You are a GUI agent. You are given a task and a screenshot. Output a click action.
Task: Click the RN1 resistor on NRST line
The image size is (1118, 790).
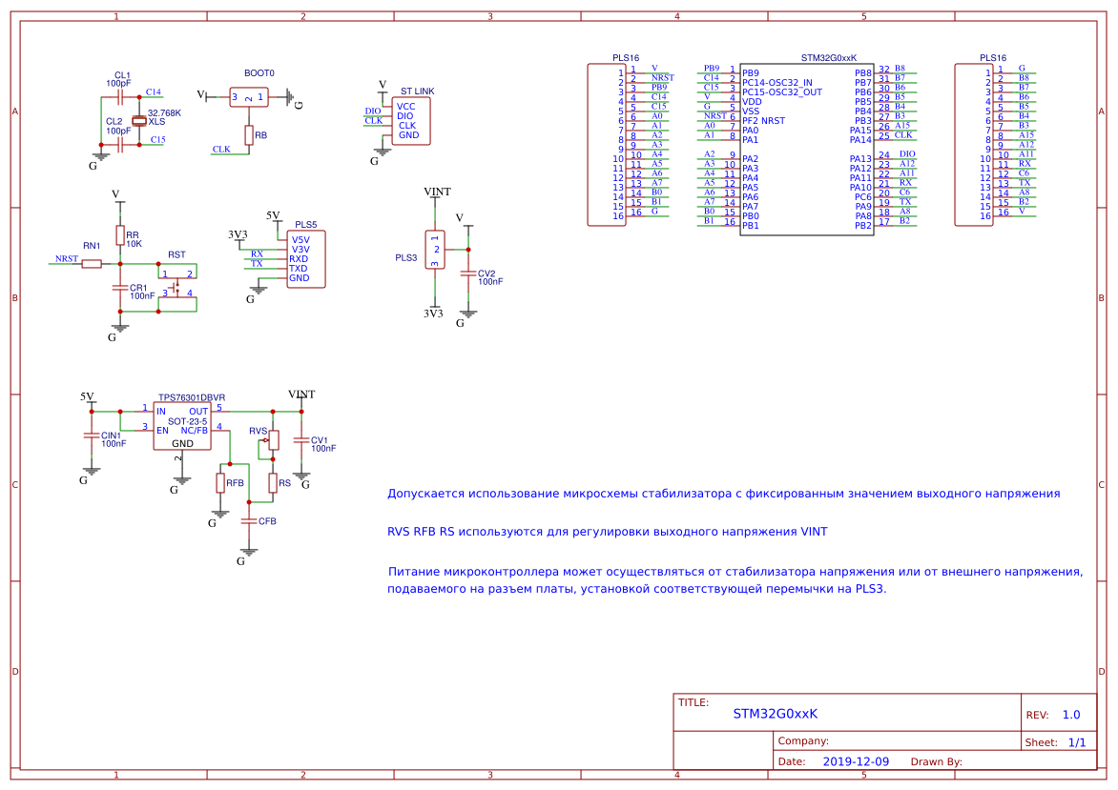92,264
